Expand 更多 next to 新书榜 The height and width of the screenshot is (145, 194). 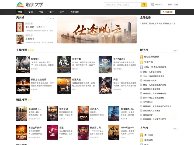click(x=176, y=50)
